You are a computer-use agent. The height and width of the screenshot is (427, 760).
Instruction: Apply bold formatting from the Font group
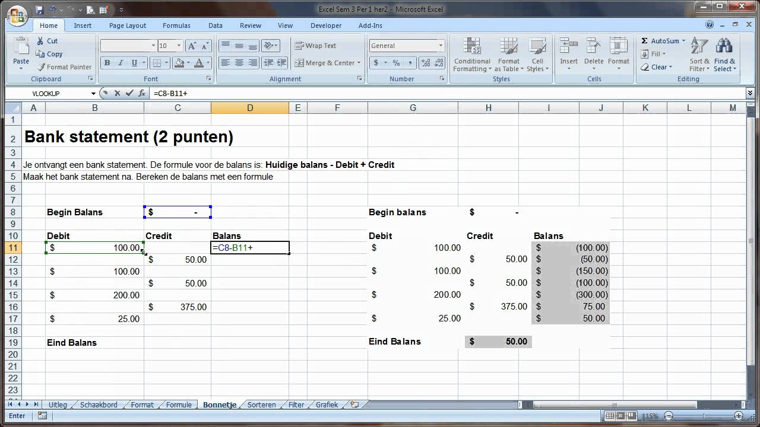pos(107,62)
